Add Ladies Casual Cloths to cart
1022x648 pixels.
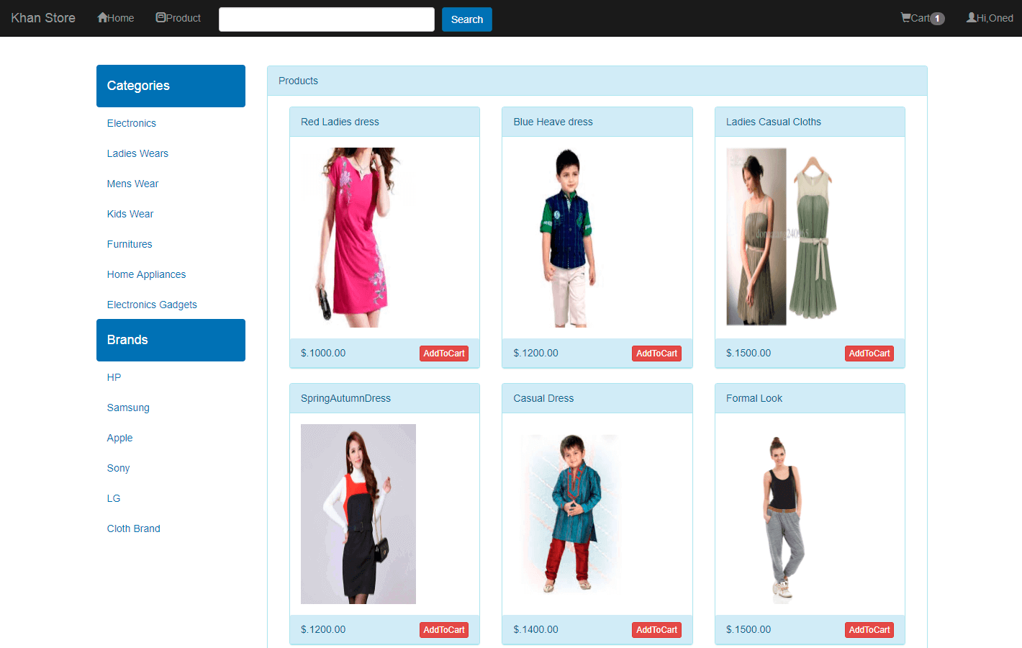click(x=869, y=354)
